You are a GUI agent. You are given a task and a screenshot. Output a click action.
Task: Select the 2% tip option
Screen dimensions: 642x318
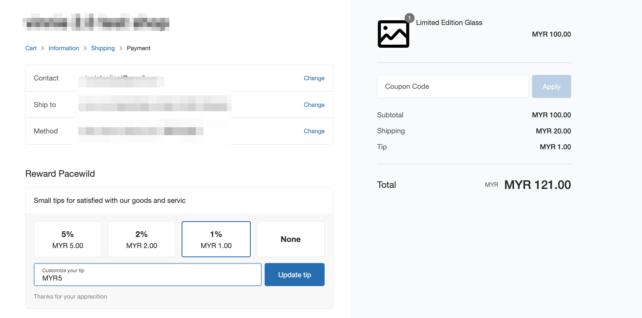click(x=142, y=239)
